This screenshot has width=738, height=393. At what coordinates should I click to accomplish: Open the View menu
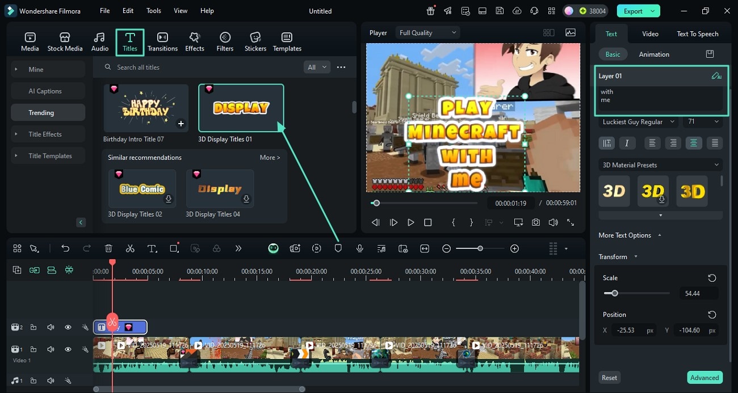coord(181,11)
